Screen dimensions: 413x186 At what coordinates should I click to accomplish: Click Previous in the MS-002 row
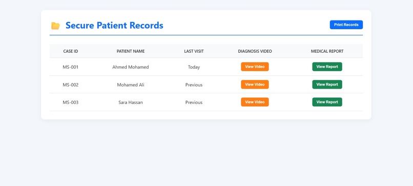pyautogui.click(x=194, y=85)
